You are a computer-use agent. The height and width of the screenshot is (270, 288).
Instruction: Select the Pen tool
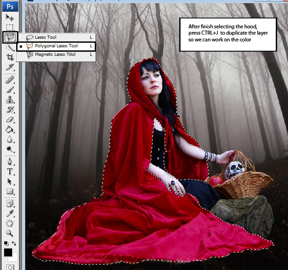(10, 162)
